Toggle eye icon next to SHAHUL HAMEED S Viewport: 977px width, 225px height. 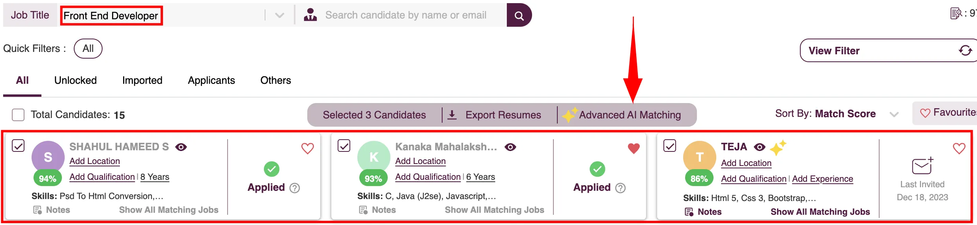coord(181,147)
